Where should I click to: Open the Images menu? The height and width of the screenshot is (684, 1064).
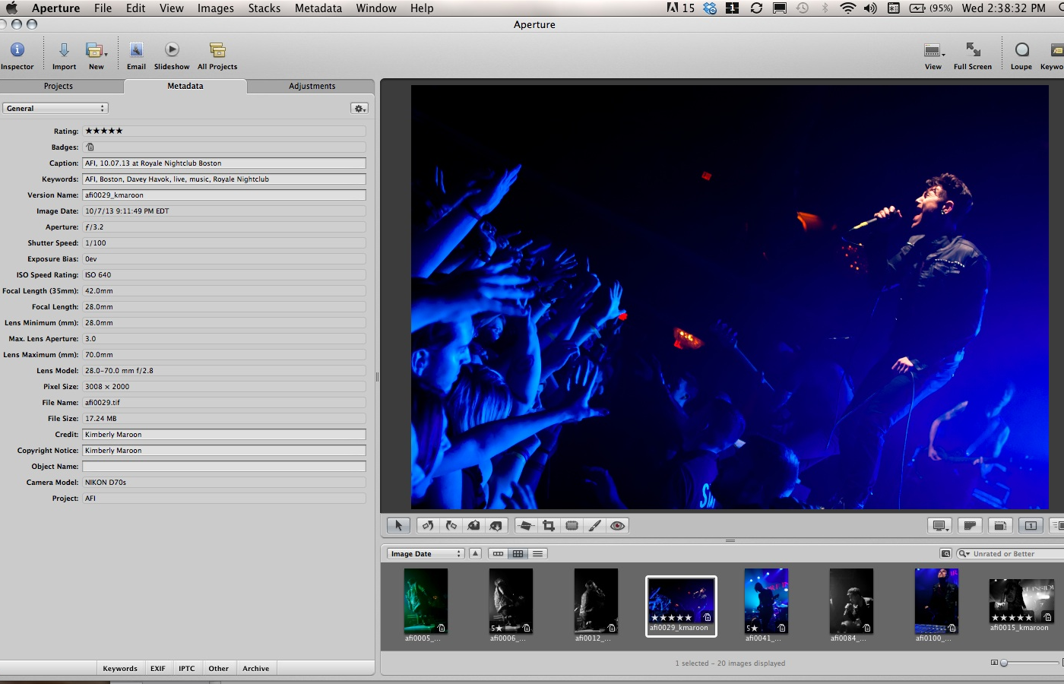[x=216, y=8]
